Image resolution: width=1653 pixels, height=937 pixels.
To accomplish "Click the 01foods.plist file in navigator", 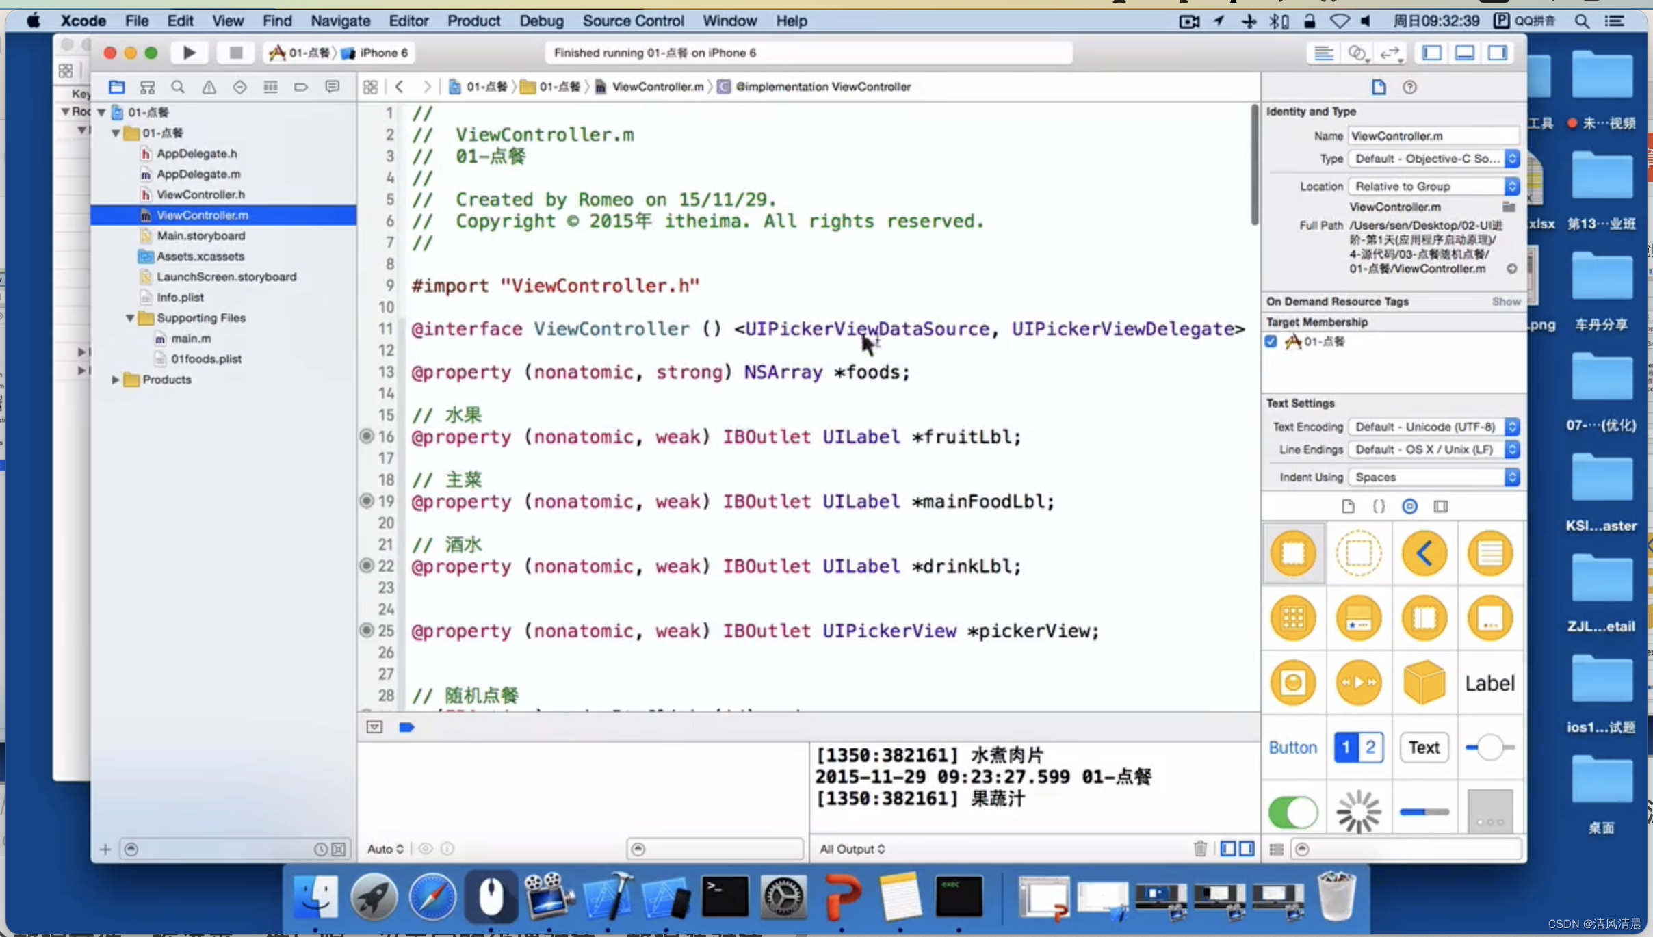I will pyautogui.click(x=205, y=358).
